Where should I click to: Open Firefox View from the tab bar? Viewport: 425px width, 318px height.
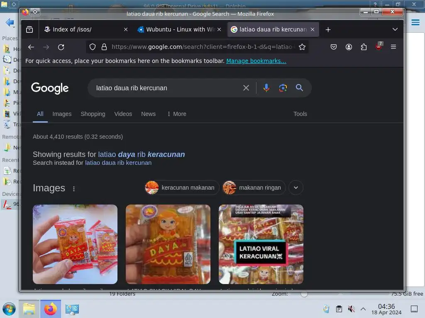click(29, 29)
